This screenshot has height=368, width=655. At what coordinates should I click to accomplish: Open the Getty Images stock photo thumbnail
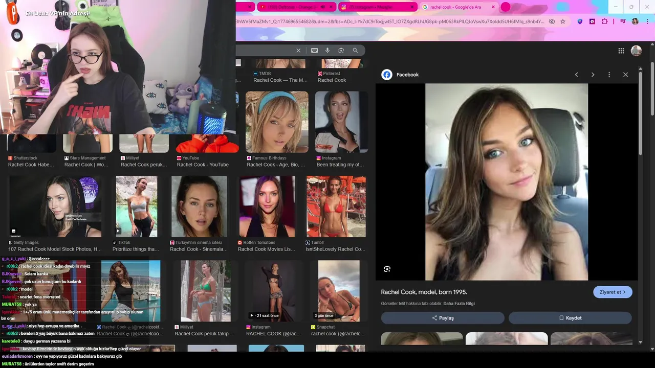pos(55,206)
